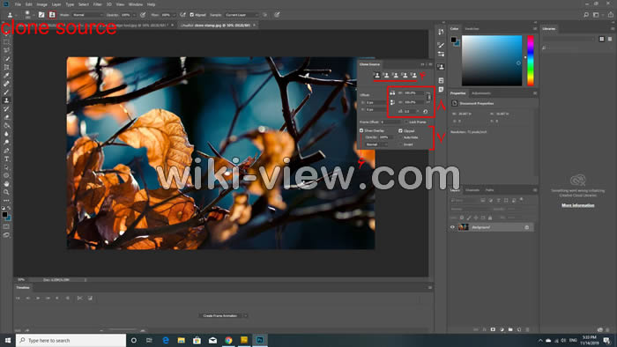Open the Opacity dropdown in options bar
This screenshot has height=347, width=617.
point(133,15)
